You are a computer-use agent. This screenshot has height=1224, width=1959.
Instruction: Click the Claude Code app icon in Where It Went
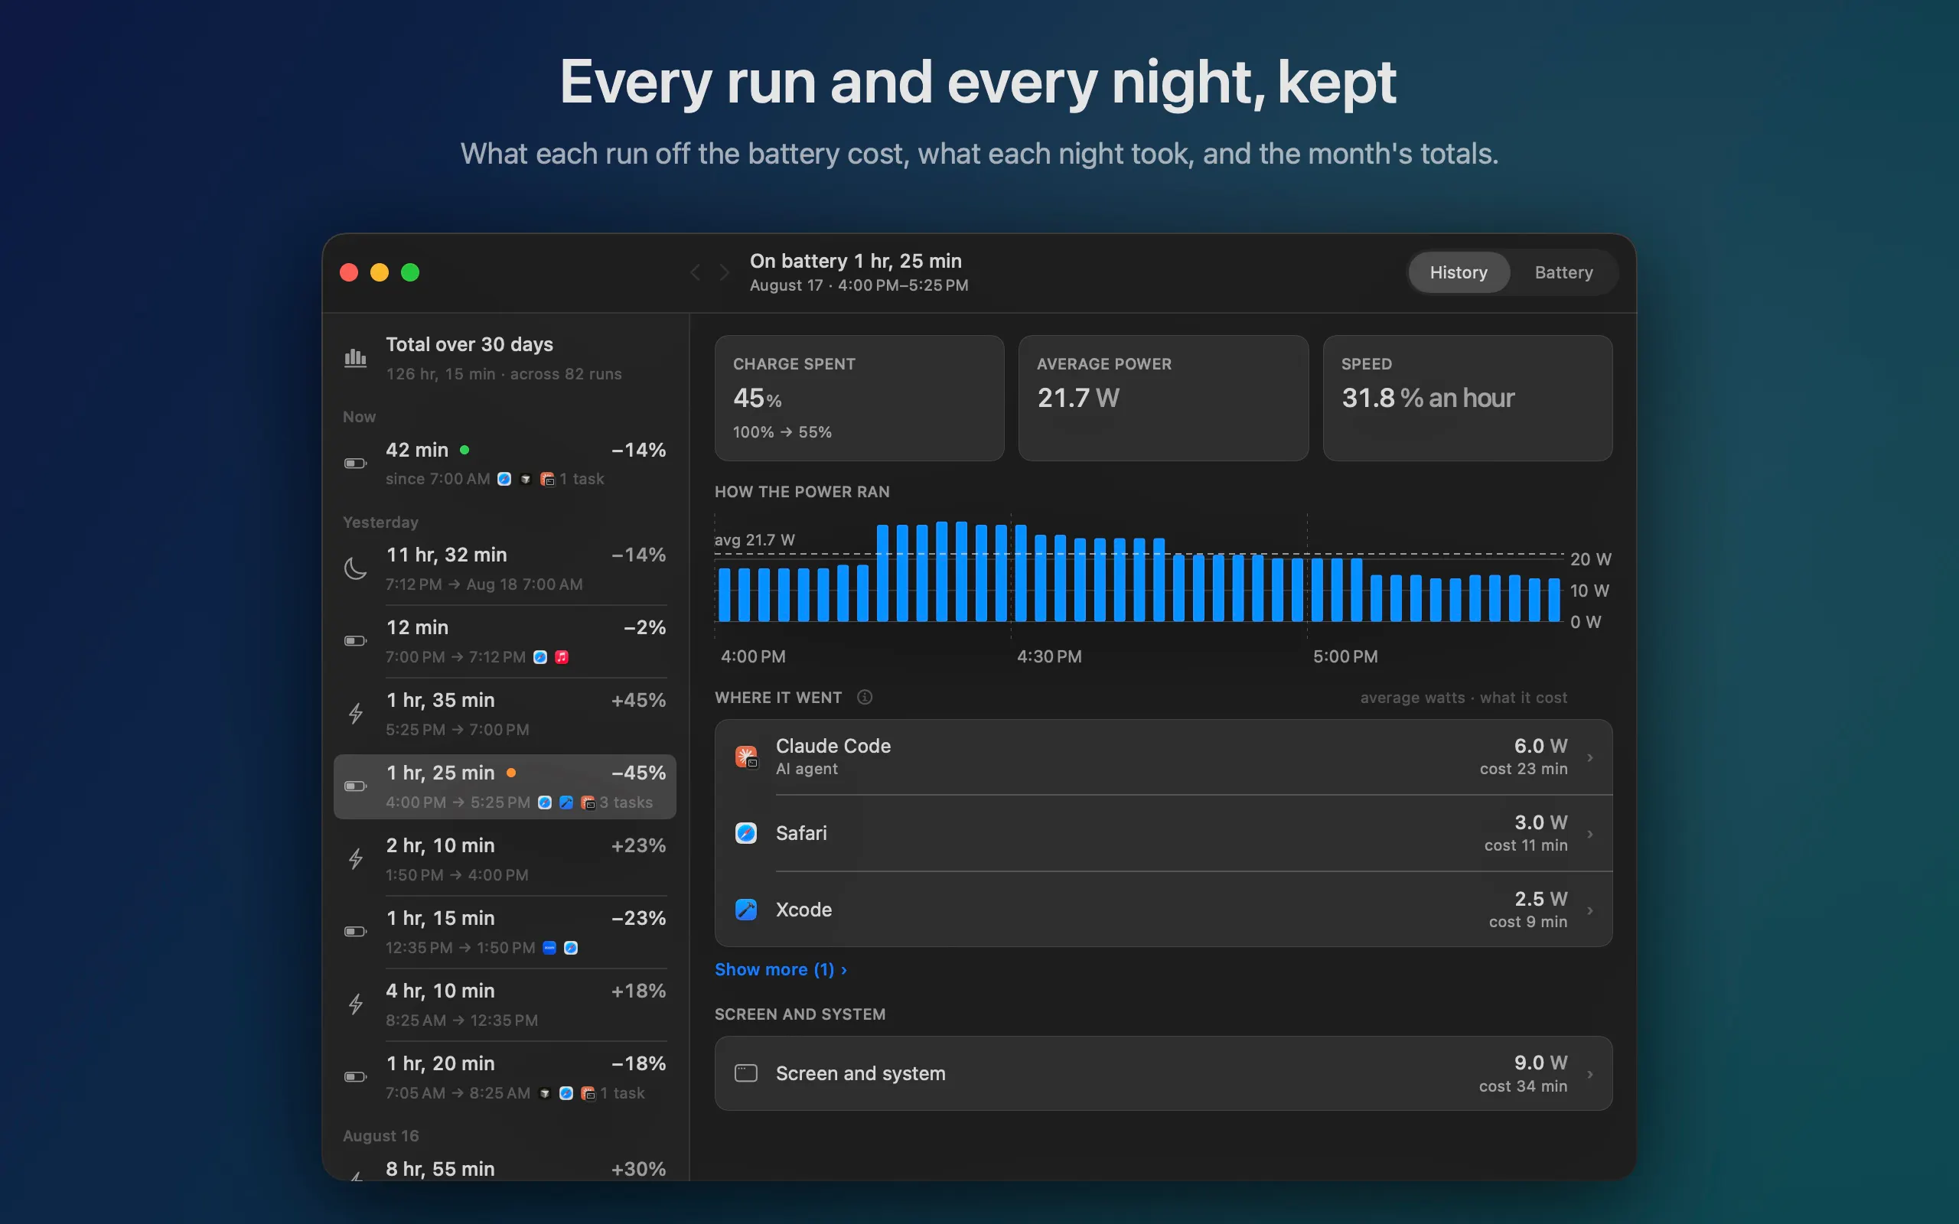(x=745, y=757)
